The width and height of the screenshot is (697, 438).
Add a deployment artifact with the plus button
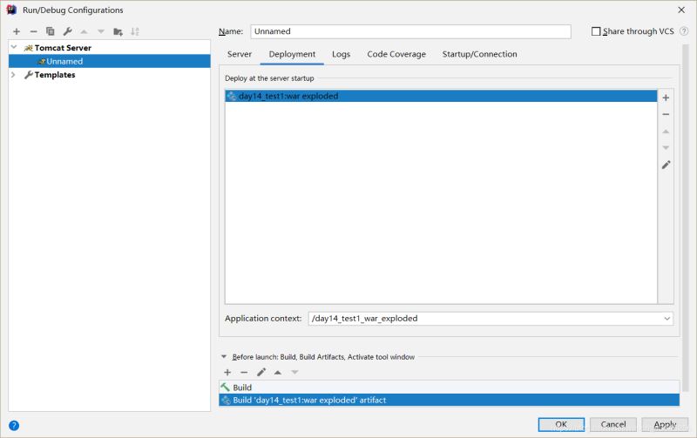[666, 98]
